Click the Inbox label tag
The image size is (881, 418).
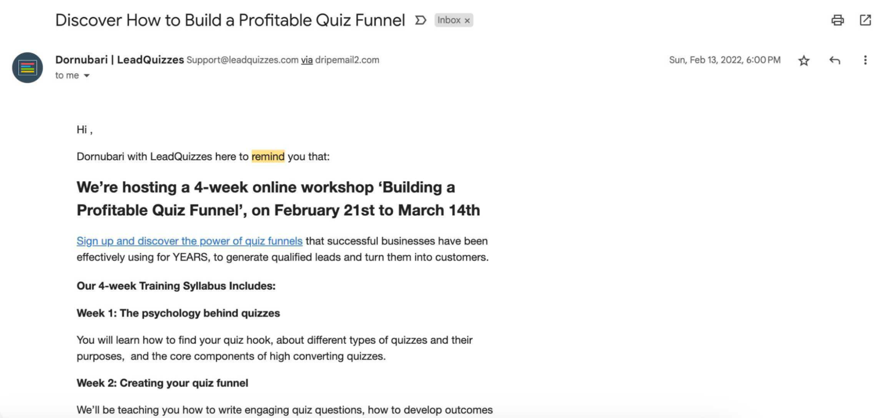coord(449,20)
